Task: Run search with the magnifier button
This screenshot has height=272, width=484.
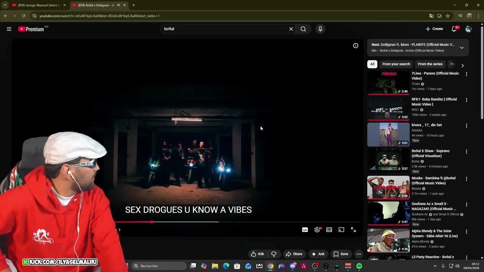Action: click(303, 29)
